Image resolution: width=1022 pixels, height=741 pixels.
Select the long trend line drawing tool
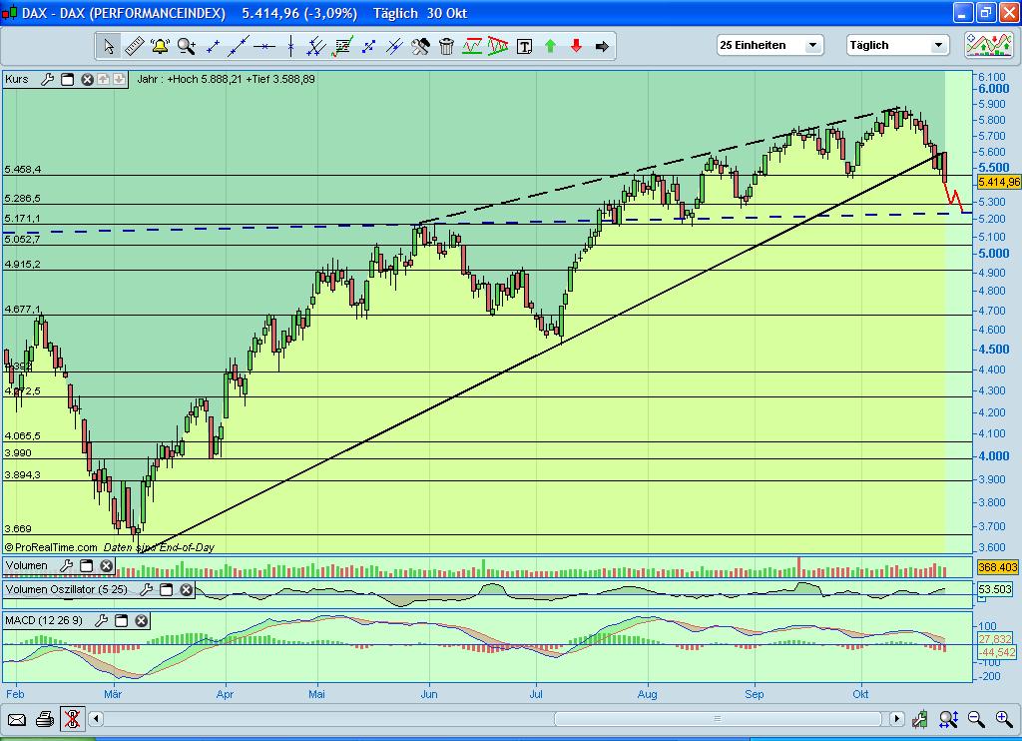pyautogui.click(x=239, y=46)
